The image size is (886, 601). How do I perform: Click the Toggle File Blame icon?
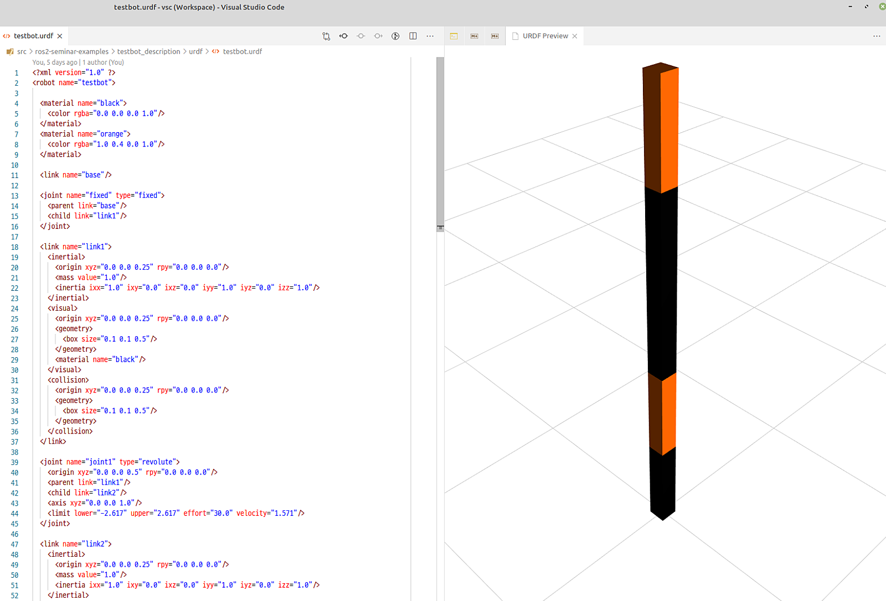[395, 36]
